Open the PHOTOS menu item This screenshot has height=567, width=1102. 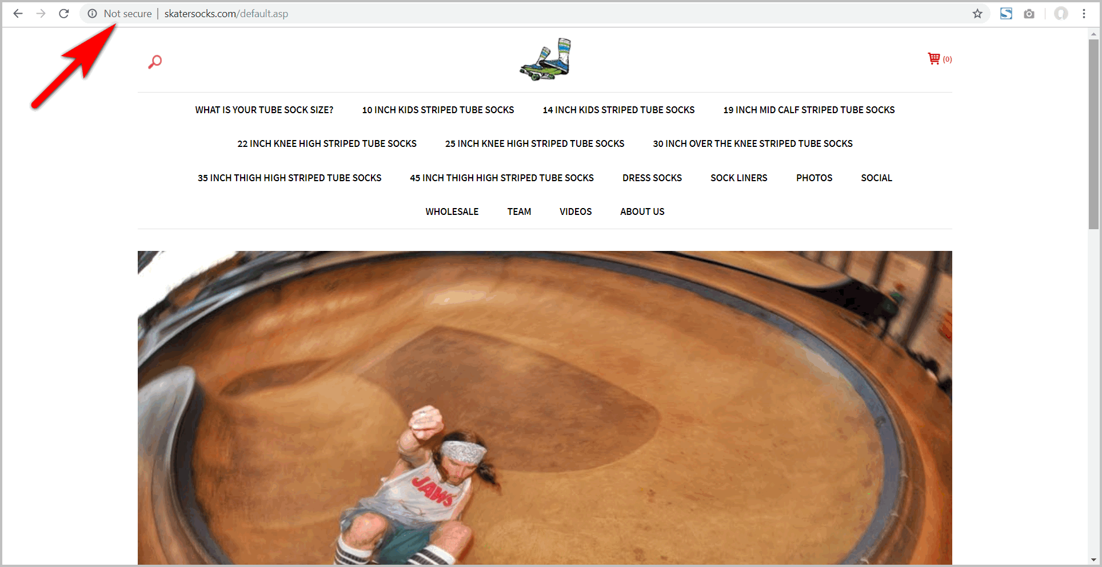tap(814, 178)
